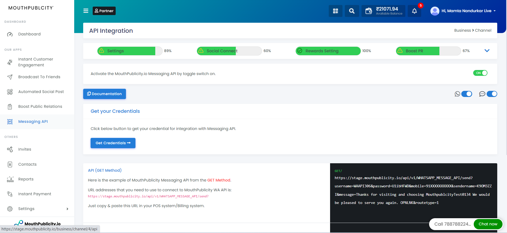Click the API Integration page title

(x=111, y=31)
